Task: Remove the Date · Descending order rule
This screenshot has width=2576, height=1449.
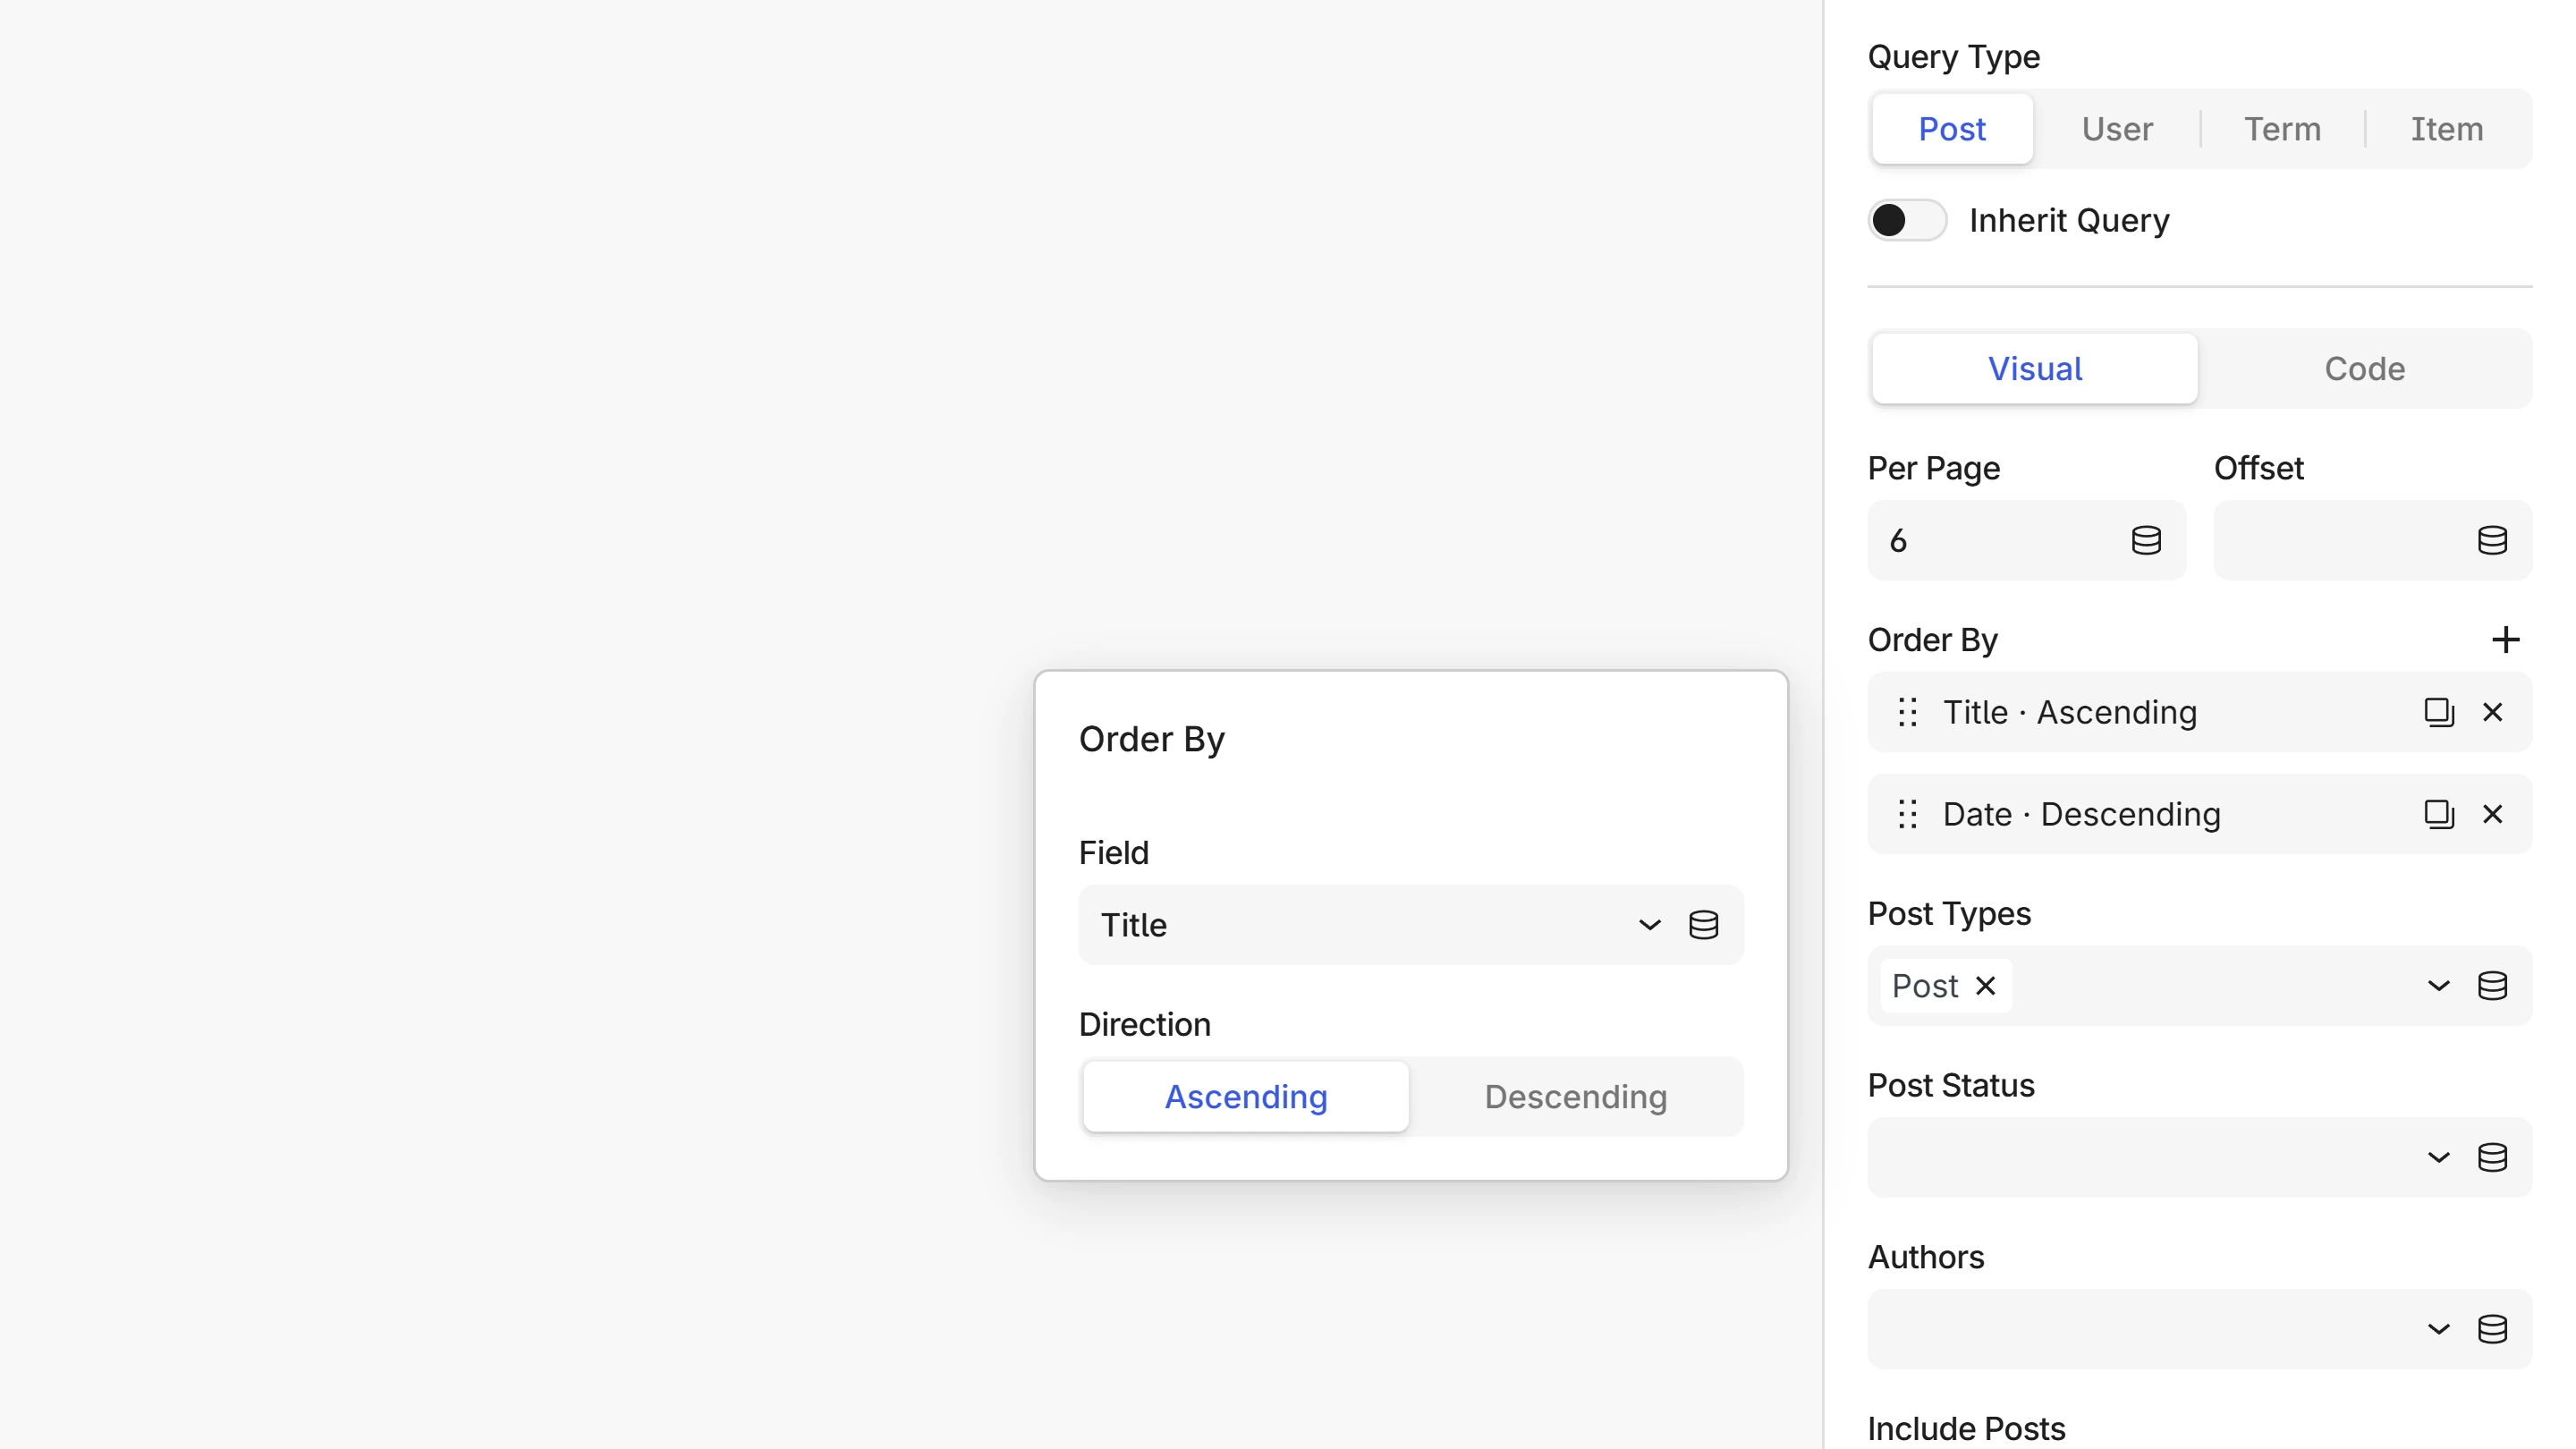Action: 2493,814
